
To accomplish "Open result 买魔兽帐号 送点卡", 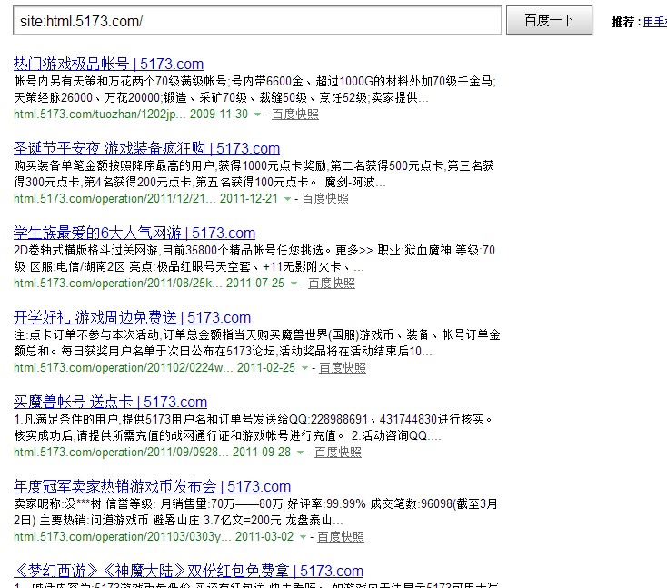I will pyautogui.click(x=110, y=402).
